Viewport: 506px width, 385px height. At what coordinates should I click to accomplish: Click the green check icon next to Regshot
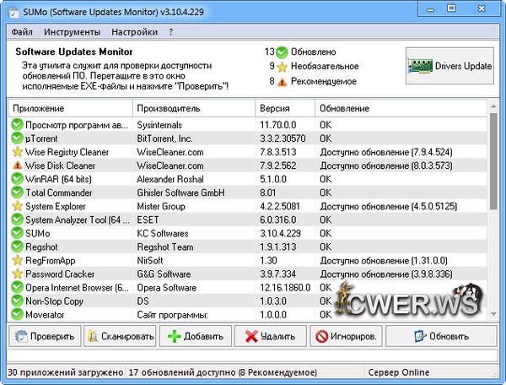17,247
